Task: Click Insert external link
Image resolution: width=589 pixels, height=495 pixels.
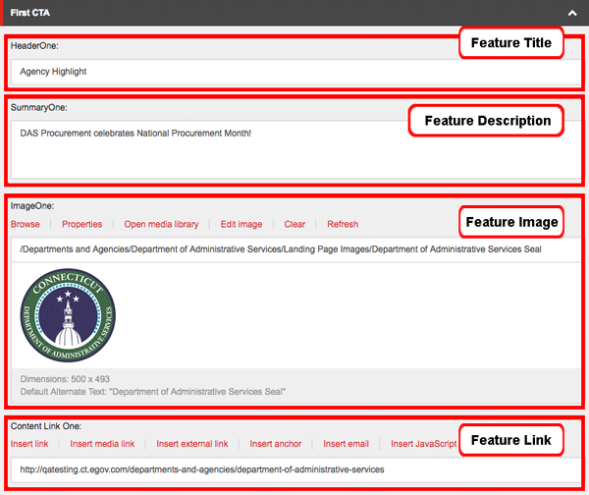Action: pos(192,444)
